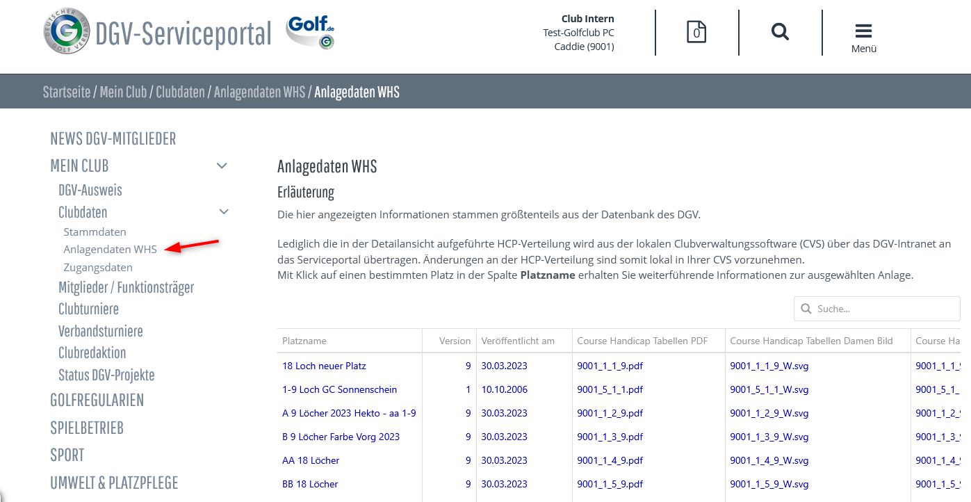This screenshot has width=971, height=502.
Task: Click the DGV logo emblem
Action: pos(66,31)
